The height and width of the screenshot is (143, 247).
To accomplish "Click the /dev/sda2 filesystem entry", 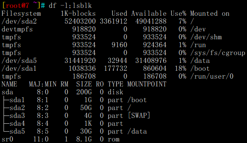I will [x=19, y=21].
